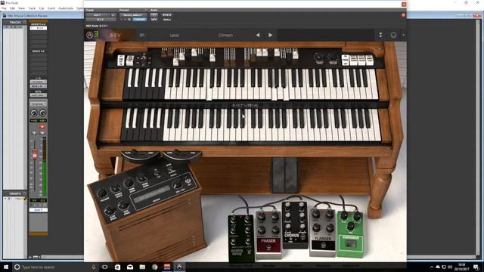Open the MIDI learn settings circle icon
The image size is (484, 272).
pos(393,35)
